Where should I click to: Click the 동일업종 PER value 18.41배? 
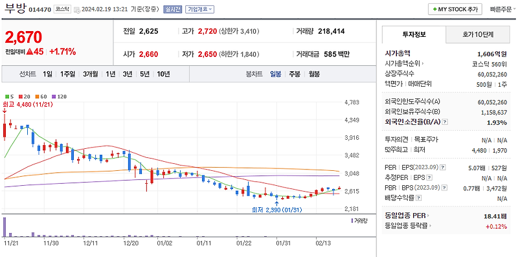[x=495, y=216]
